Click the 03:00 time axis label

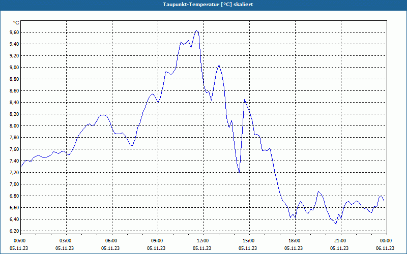click(x=66, y=241)
